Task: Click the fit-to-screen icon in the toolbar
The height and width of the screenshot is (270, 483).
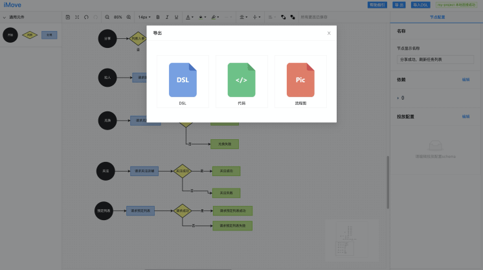Action: coord(77,17)
